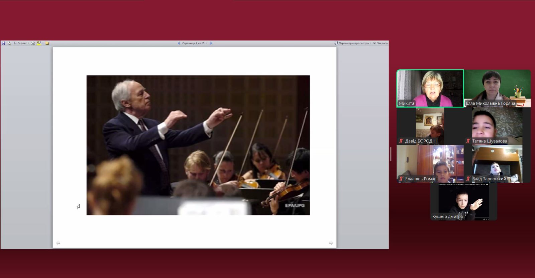Viewport: 535px width, 278px height.
Task: Open the Страница 4 из 15 page dropdown
Action: point(195,43)
